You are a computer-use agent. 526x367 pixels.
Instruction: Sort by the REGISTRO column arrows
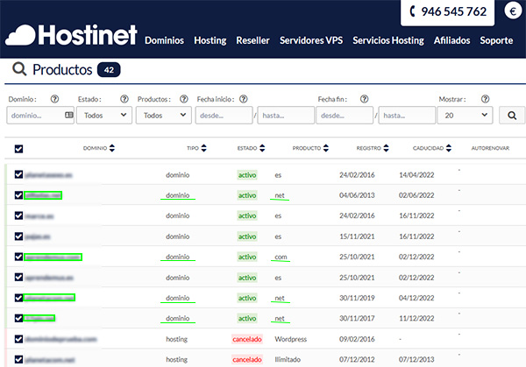[x=386, y=148]
